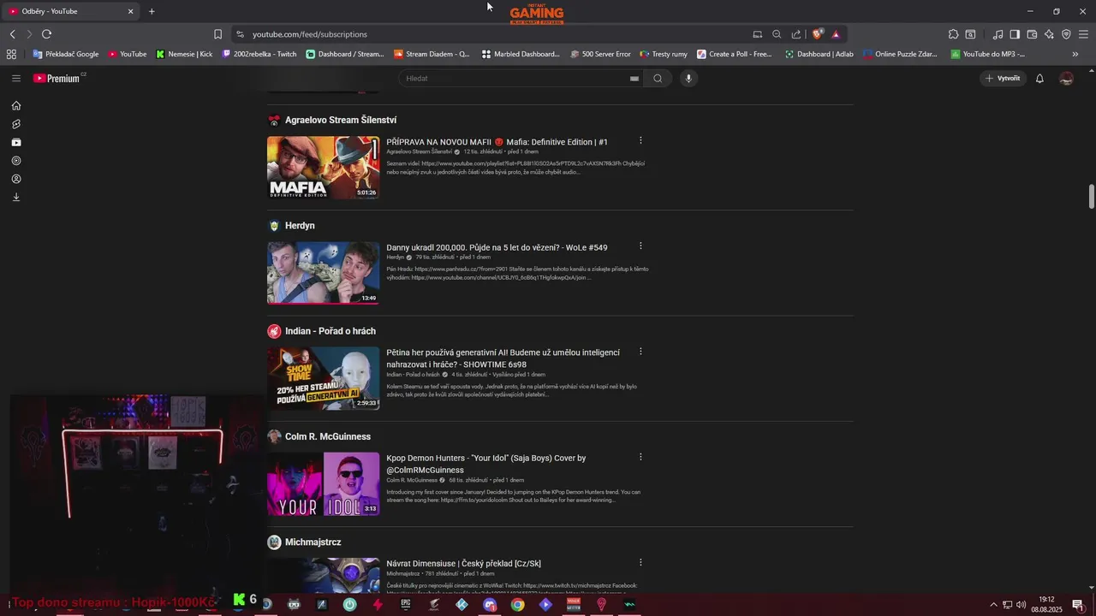
Task: Open video title Danny ukradl 200,000
Action: point(497,247)
